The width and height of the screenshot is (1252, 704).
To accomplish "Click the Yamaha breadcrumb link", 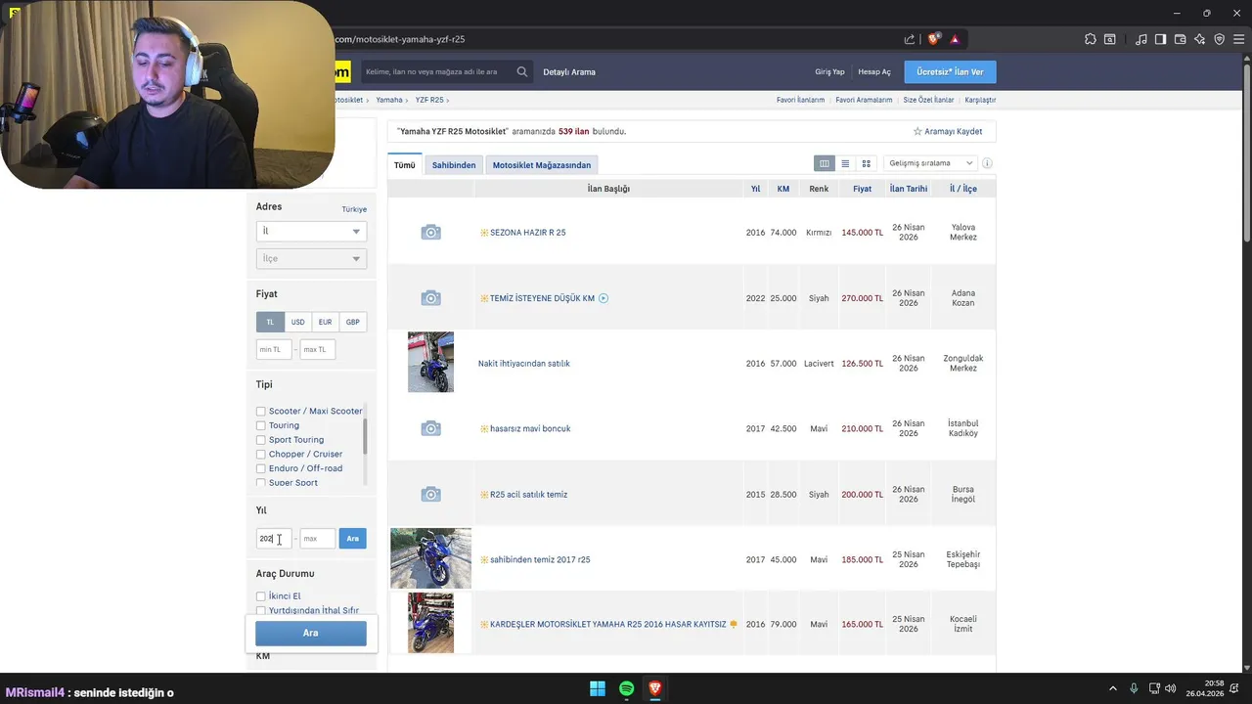I will click(389, 100).
